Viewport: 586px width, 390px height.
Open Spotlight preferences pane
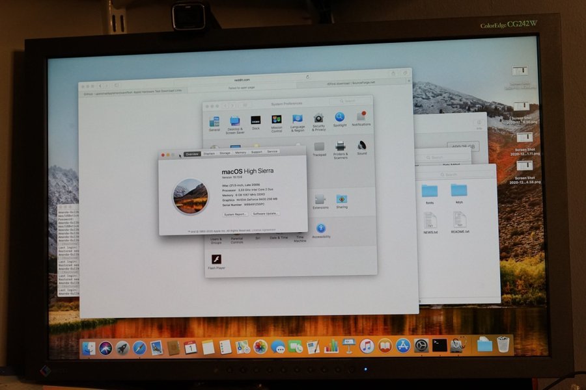(x=340, y=120)
